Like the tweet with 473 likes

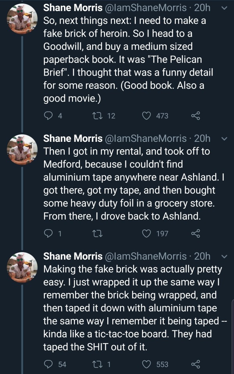point(147,115)
